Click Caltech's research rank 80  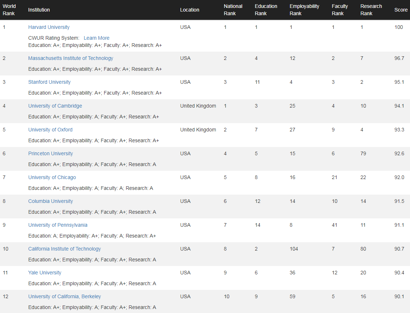pyautogui.click(x=363, y=249)
